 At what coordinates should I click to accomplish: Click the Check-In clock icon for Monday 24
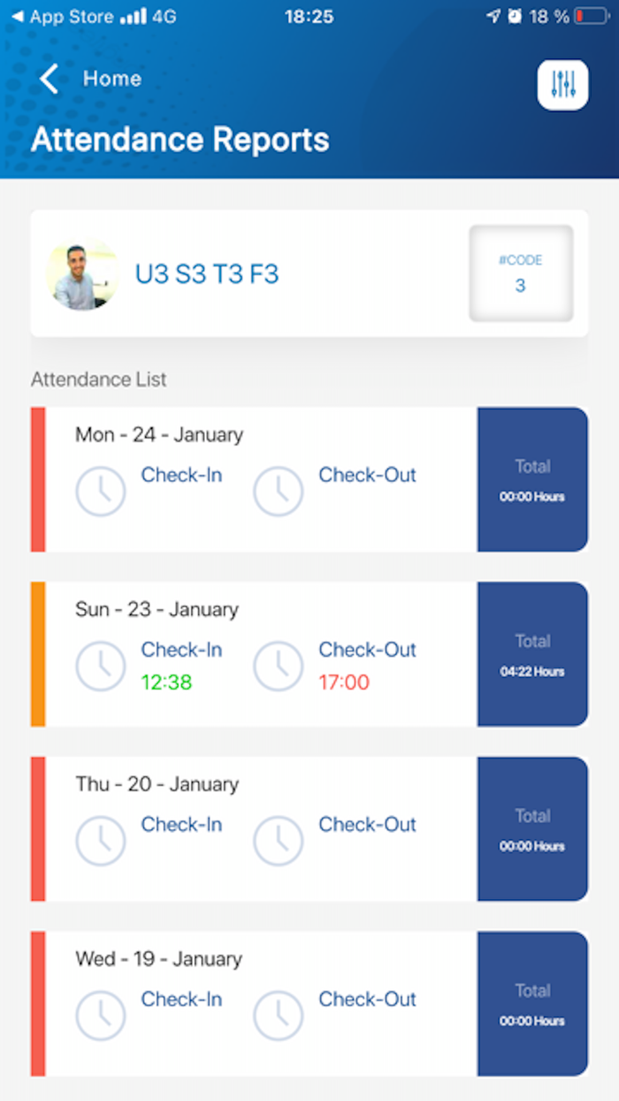click(x=101, y=491)
